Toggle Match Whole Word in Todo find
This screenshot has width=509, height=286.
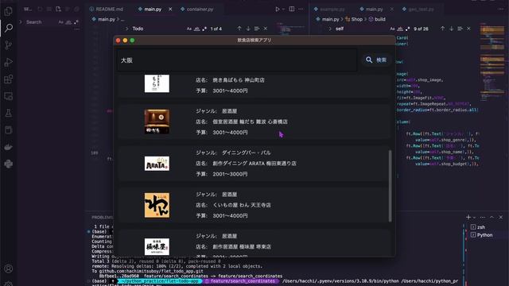pyautogui.click(x=196, y=29)
